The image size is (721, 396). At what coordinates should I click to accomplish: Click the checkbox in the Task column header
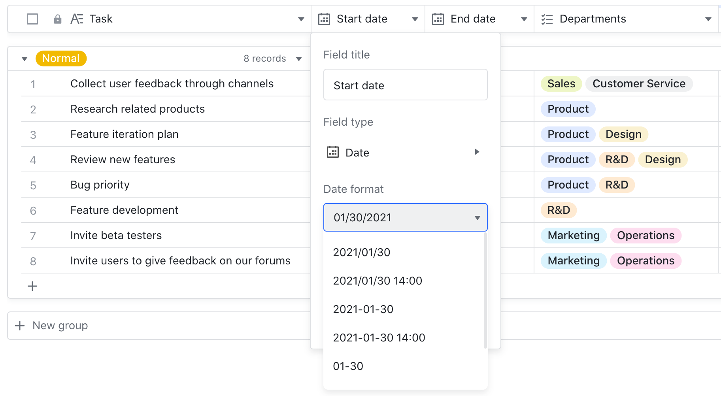coord(32,19)
